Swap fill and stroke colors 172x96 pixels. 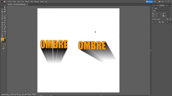(x=5, y=38)
